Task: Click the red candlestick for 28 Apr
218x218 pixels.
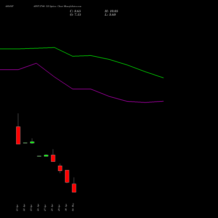Action: (53, 158)
